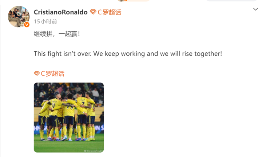
Task: Click the peach pill button at the top
Action: [134, 1]
